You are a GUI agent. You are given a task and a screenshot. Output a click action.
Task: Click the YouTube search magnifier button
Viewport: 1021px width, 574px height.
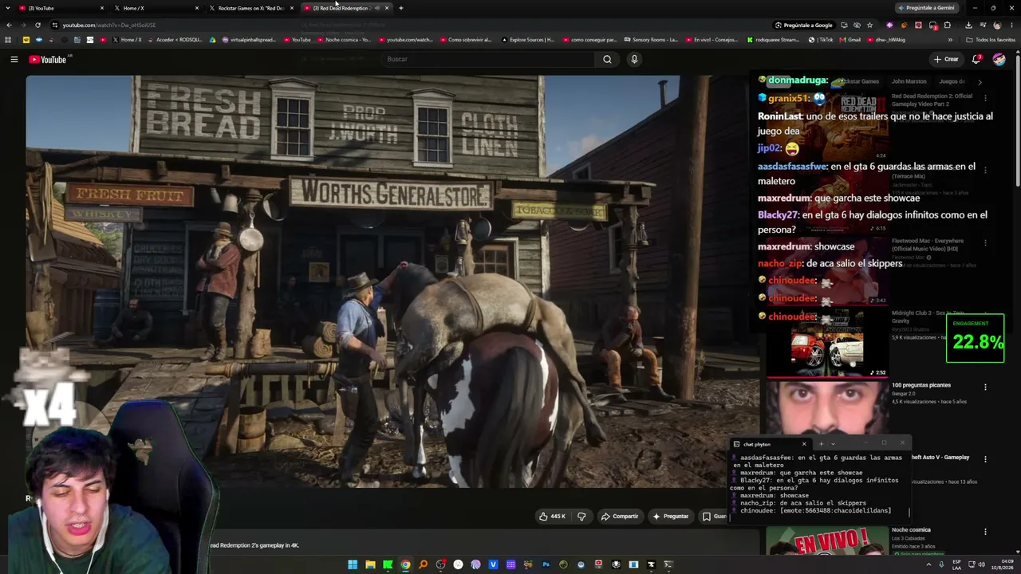(x=607, y=59)
